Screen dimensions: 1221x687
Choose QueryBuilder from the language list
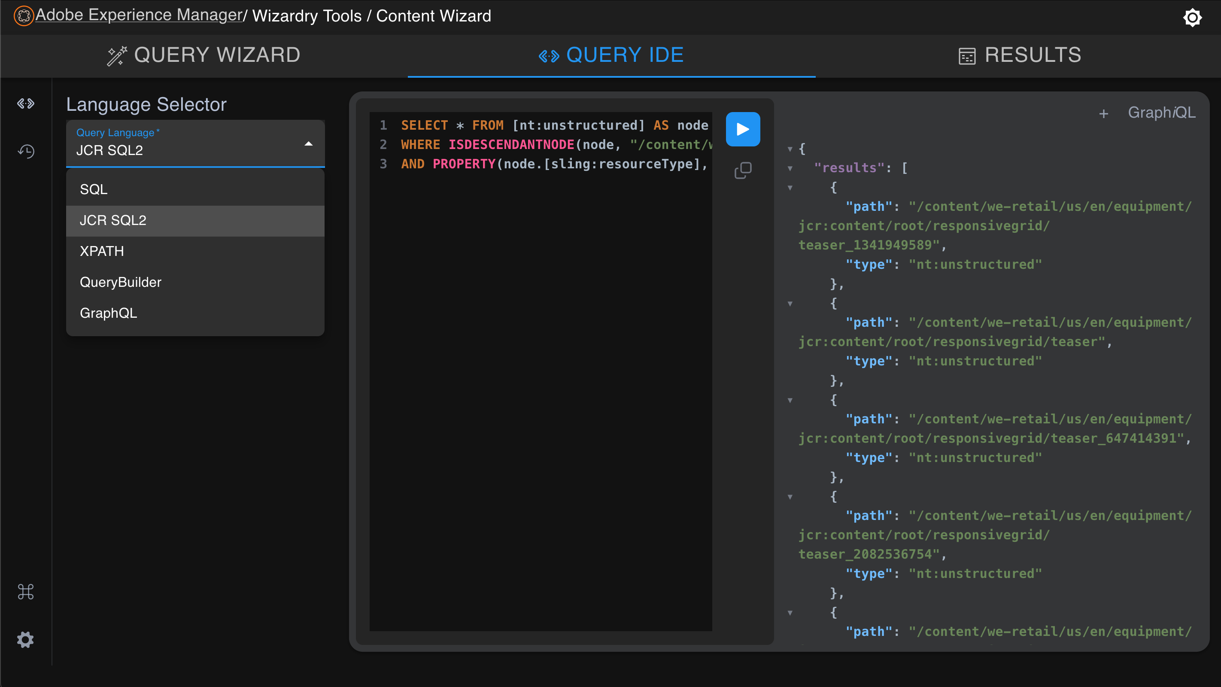coord(120,282)
